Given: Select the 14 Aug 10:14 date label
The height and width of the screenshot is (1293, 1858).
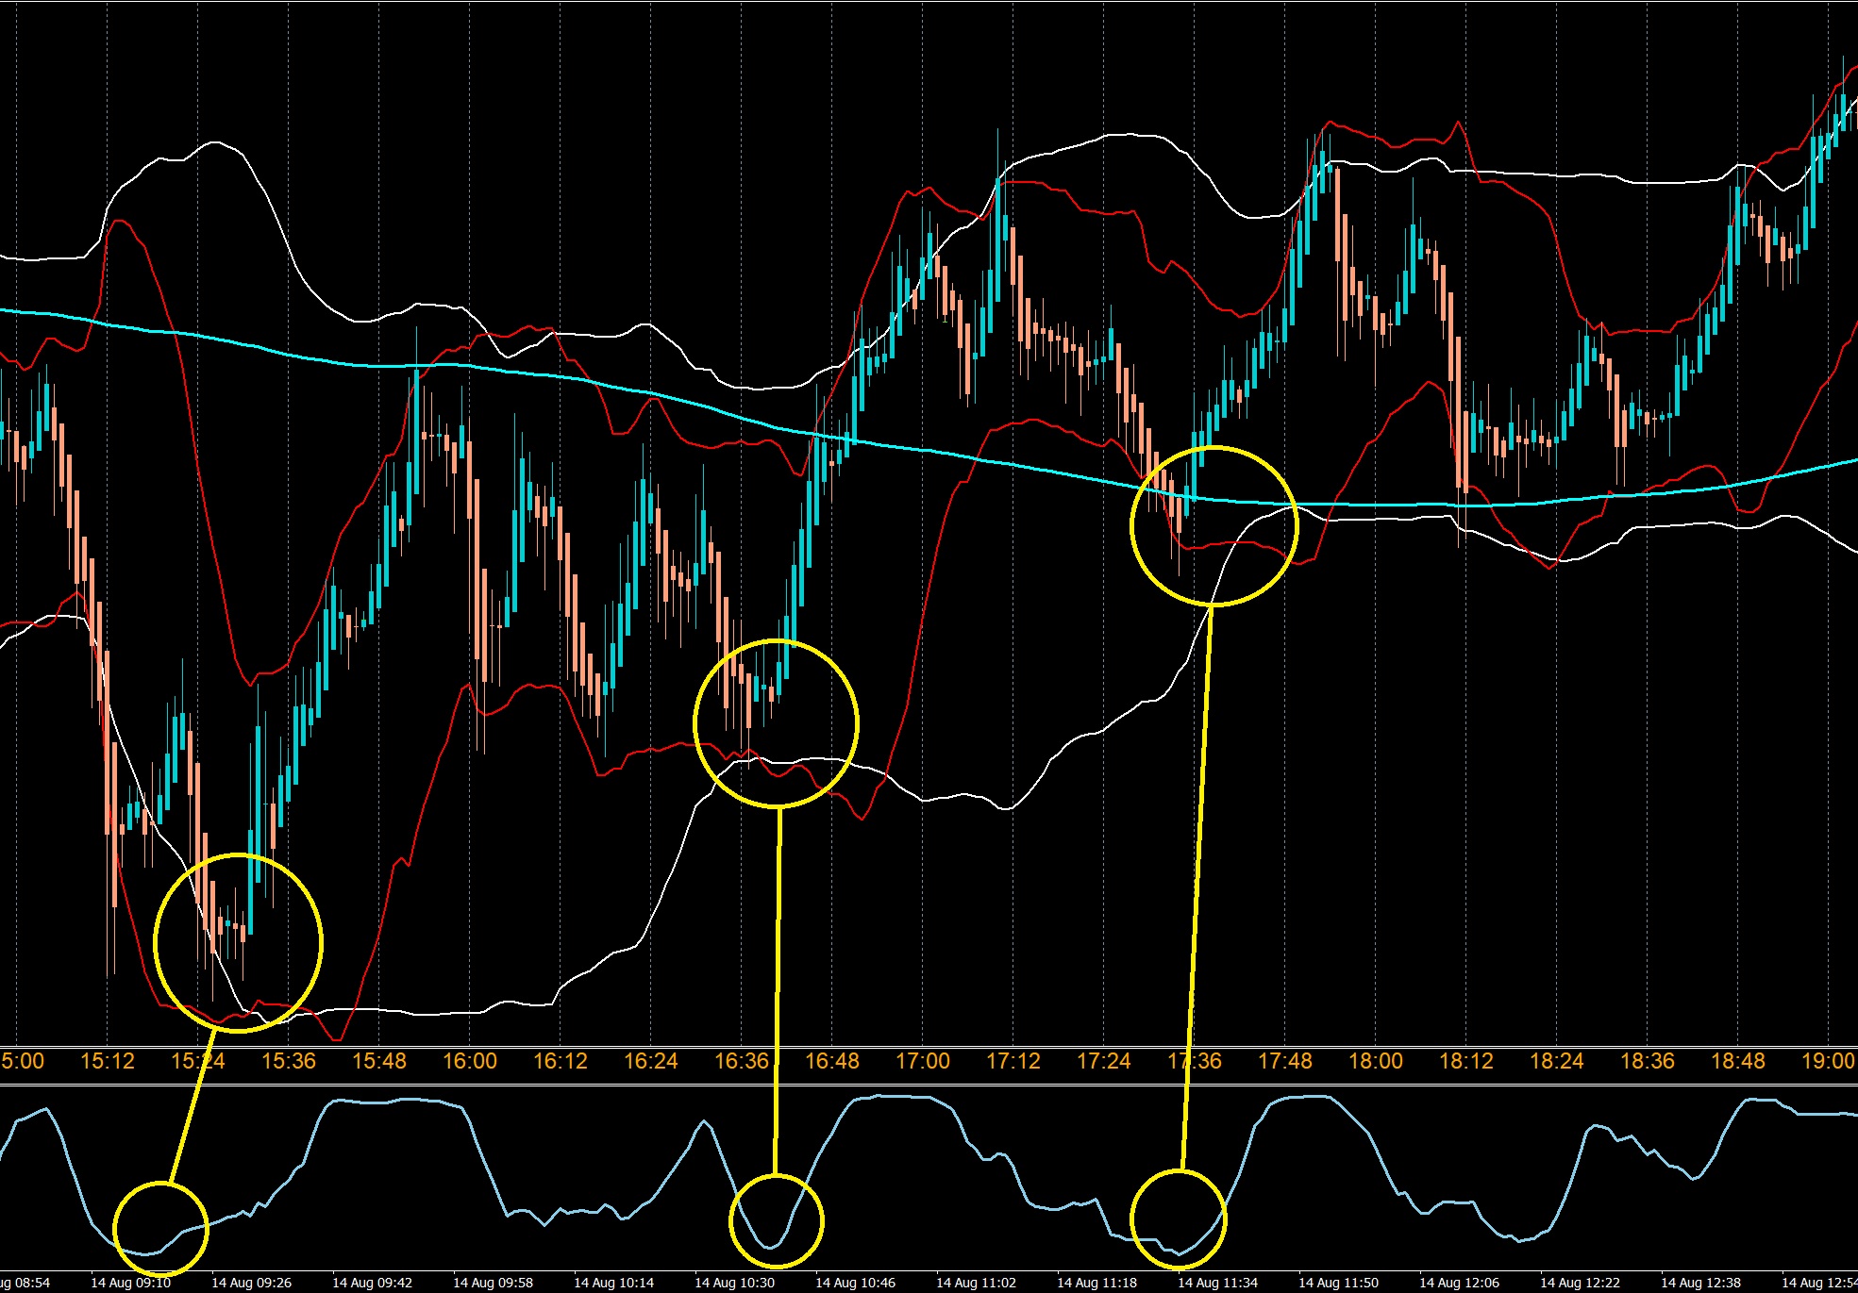Looking at the screenshot, I should [613, 1283].
